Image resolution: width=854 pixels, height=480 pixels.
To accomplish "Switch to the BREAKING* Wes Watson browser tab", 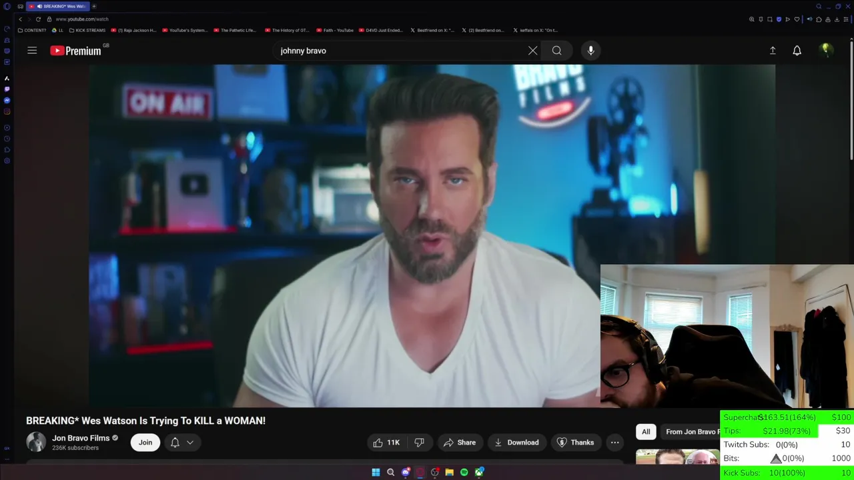I will coord(59,6).
